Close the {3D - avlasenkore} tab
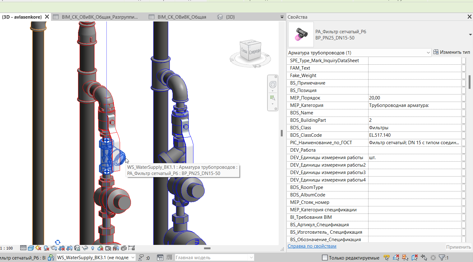This screenshot has width=473, height=262. point(47,17)
